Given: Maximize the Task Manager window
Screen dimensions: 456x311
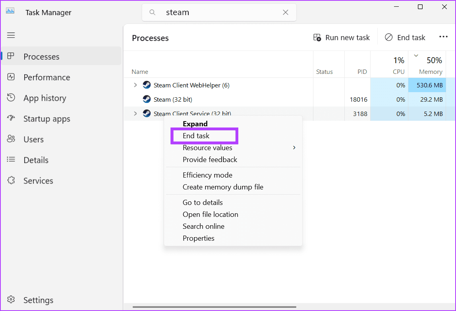Looking at the screenshot, I should [420, 7].
